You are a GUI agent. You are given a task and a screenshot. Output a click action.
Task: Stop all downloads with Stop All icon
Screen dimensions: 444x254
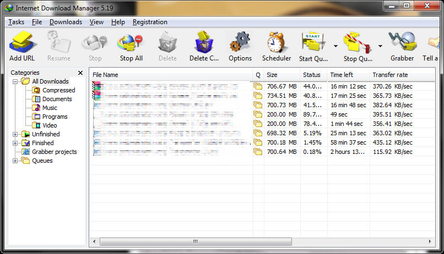(x=131, y=43)
